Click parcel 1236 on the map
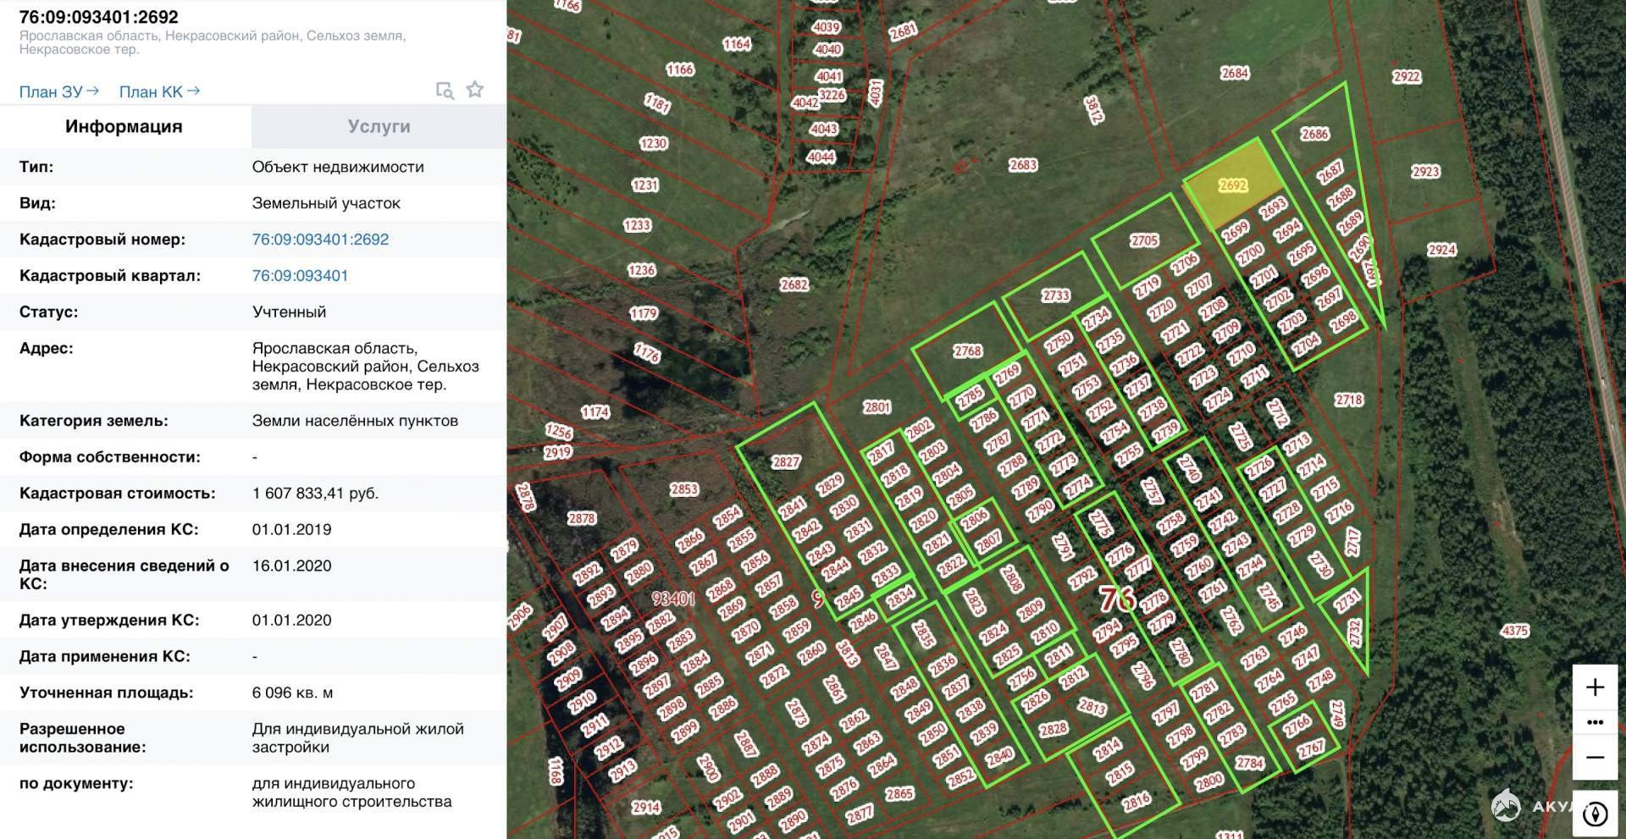 [x=641, y=270]
